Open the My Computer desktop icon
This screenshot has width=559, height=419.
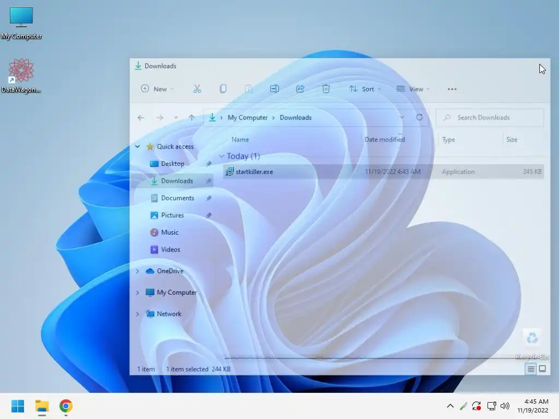click(x=21, y=23)
